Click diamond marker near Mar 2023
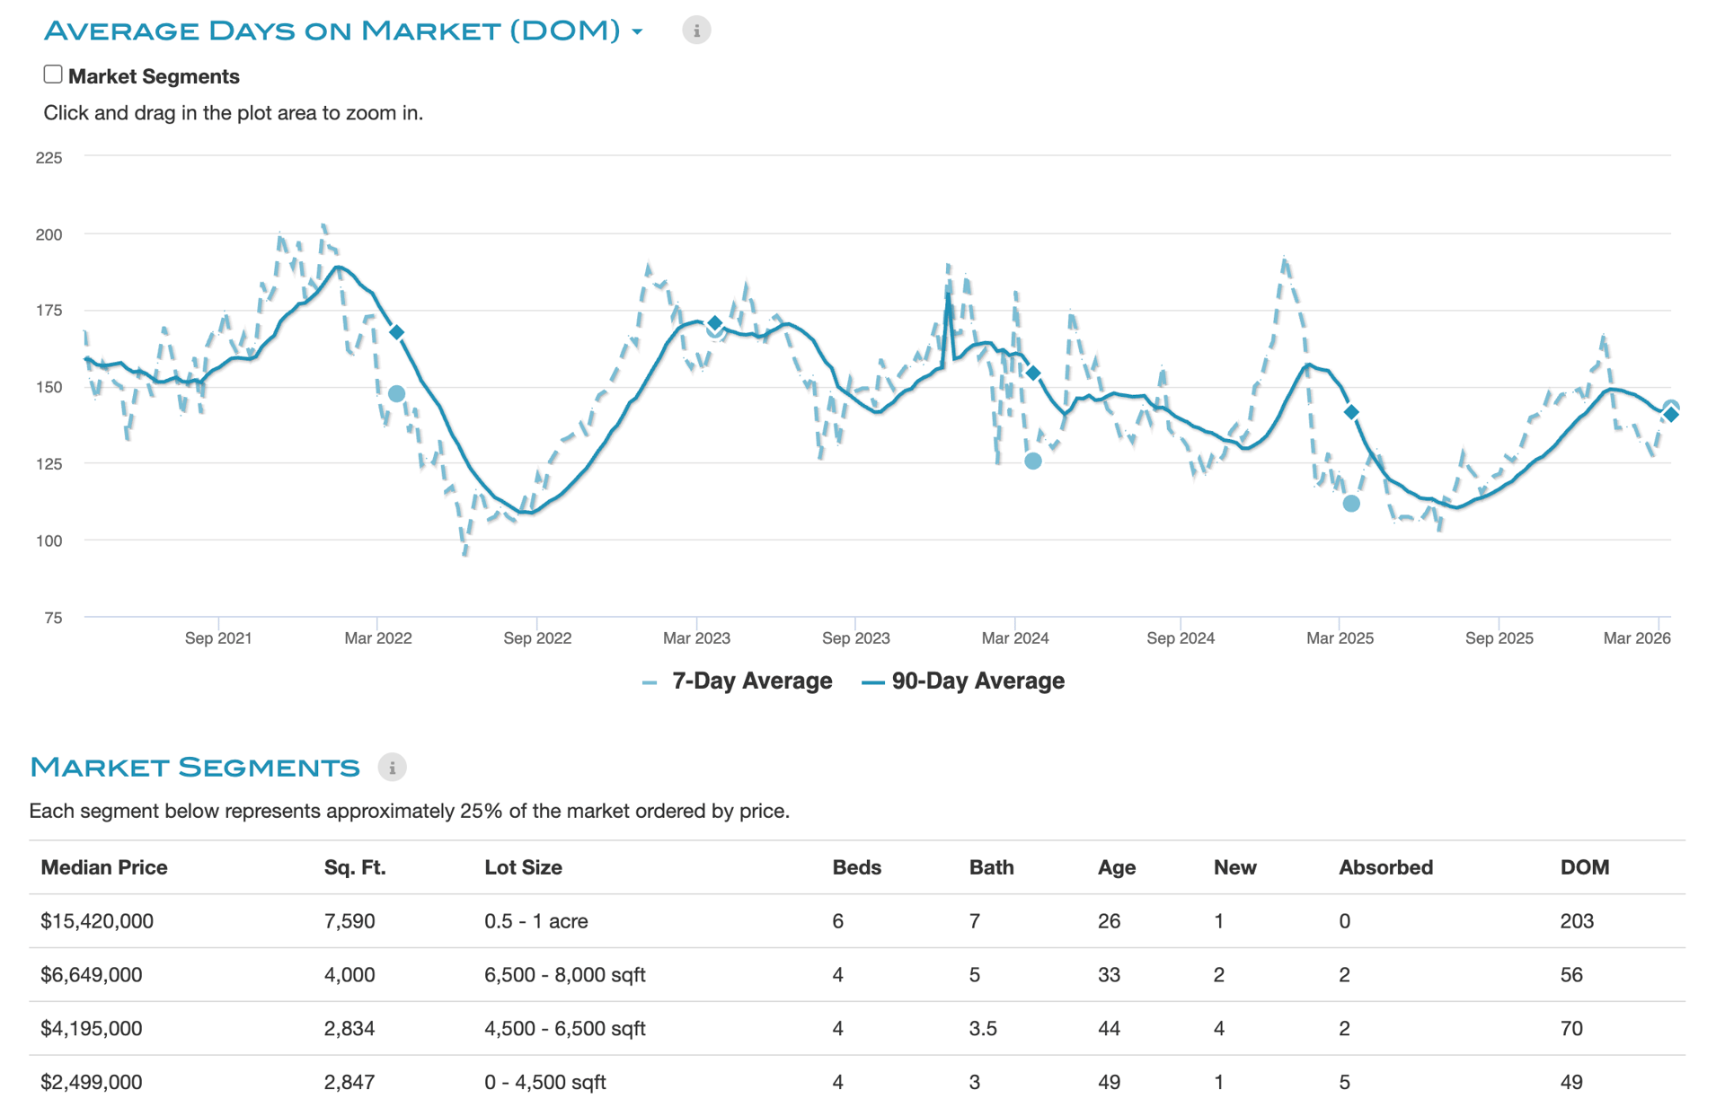The height and width of the screenshot is (1116, 1725). [714, 322]
